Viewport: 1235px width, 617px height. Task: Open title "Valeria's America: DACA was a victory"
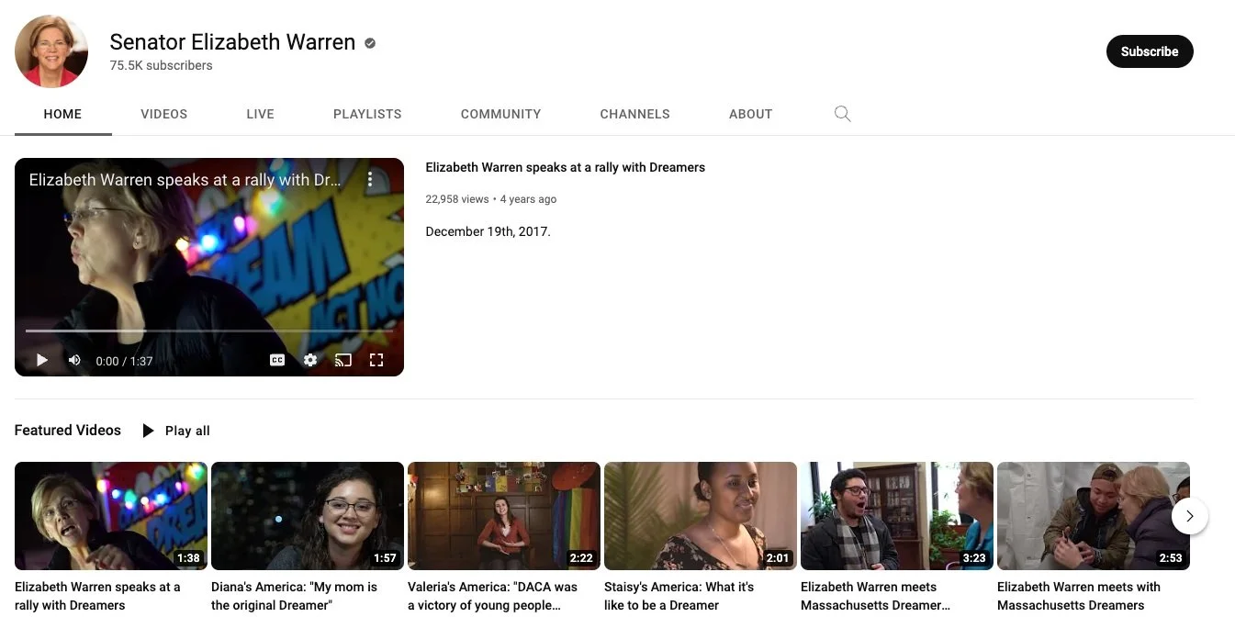[492, 596]
